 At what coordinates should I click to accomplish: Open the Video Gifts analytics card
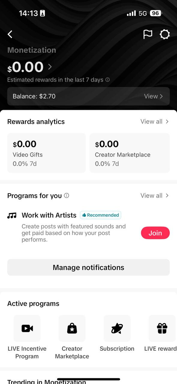tap(46, 153)
